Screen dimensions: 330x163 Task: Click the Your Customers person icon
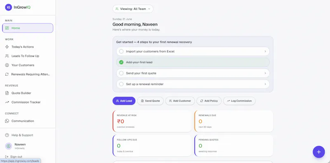[x=7, y=65]
